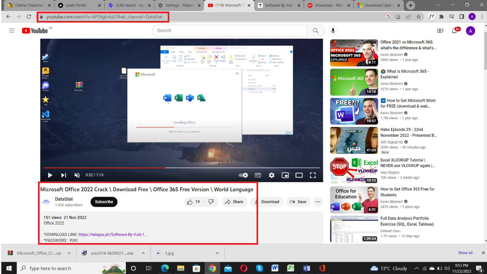Screen dimensions: 487x274
Task: Start a voice search with the microphone
Action: [333, 30]
